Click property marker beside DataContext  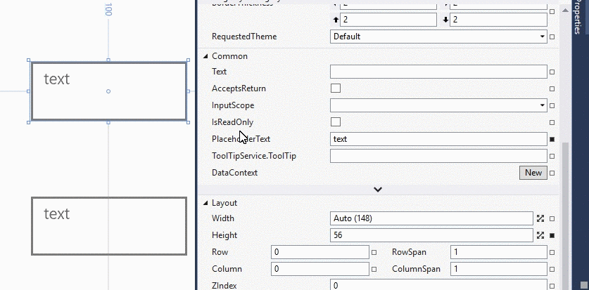click(552, 173)
